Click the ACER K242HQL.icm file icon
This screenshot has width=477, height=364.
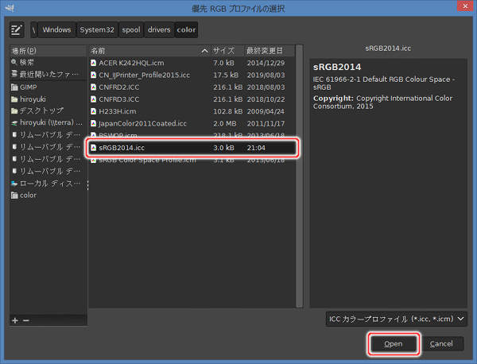tap(93, 63)
